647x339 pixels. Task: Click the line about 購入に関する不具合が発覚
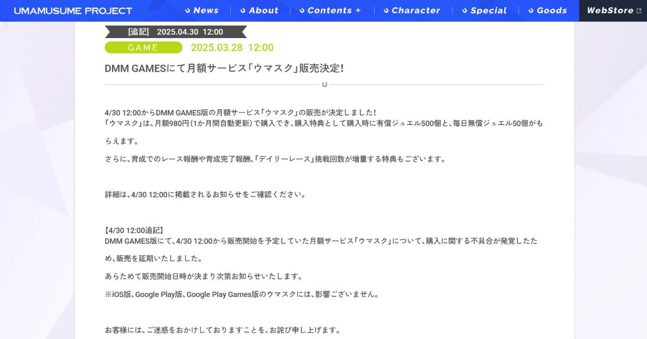pyautogui.click(x=321, y=241)
